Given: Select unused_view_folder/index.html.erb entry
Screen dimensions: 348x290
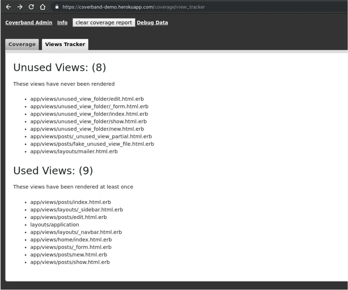Looking at the screenshot, I should (x=89, y=114).
